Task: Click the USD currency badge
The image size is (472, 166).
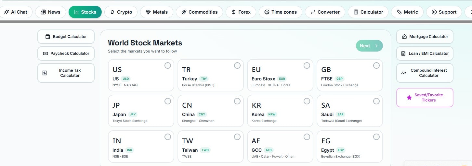Action: pyautogui.click(x=125, y=79)
